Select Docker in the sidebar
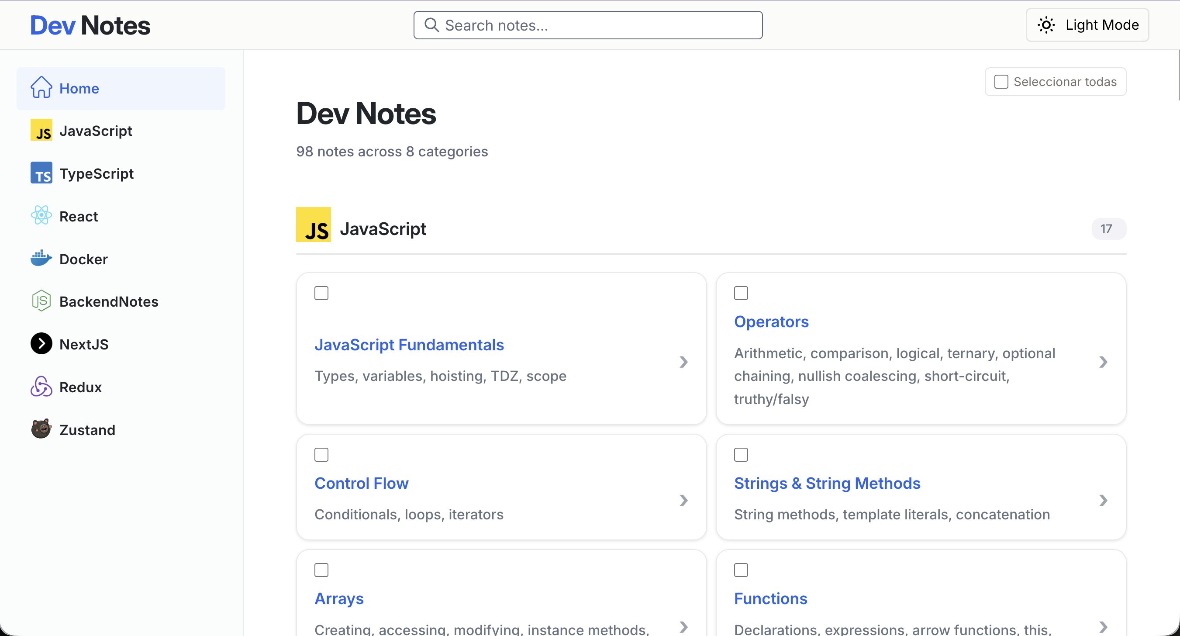The width and height of the screenshot is (1180, 636). (121, 259)
